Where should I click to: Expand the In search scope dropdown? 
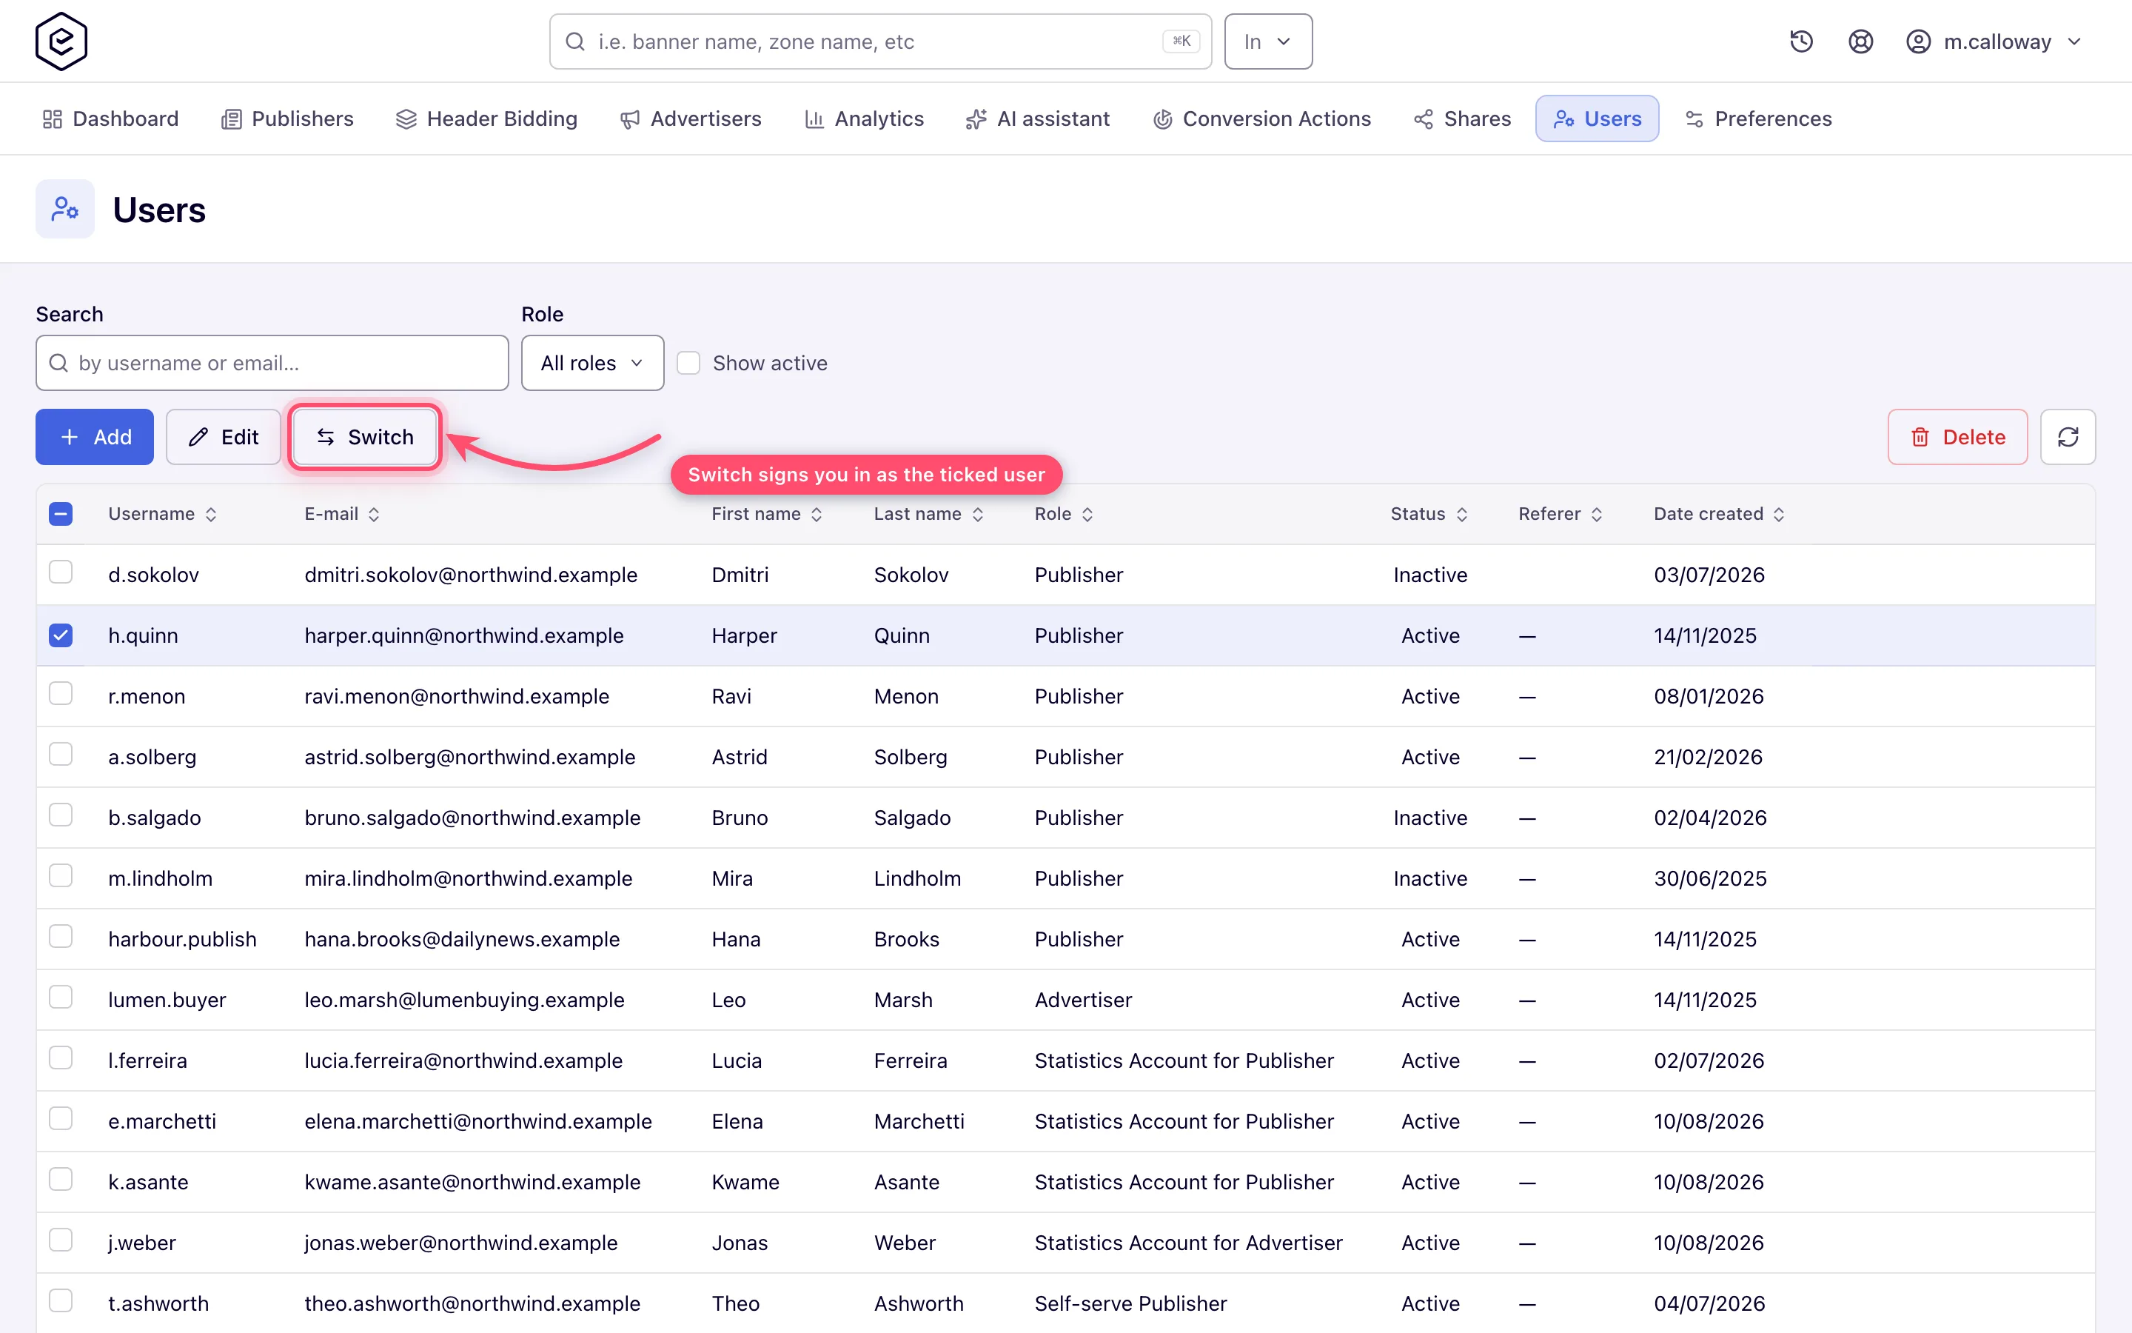coord(1268,41)
